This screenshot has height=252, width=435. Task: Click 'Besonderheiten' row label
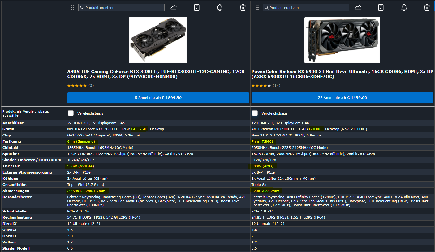pos(17,197)
